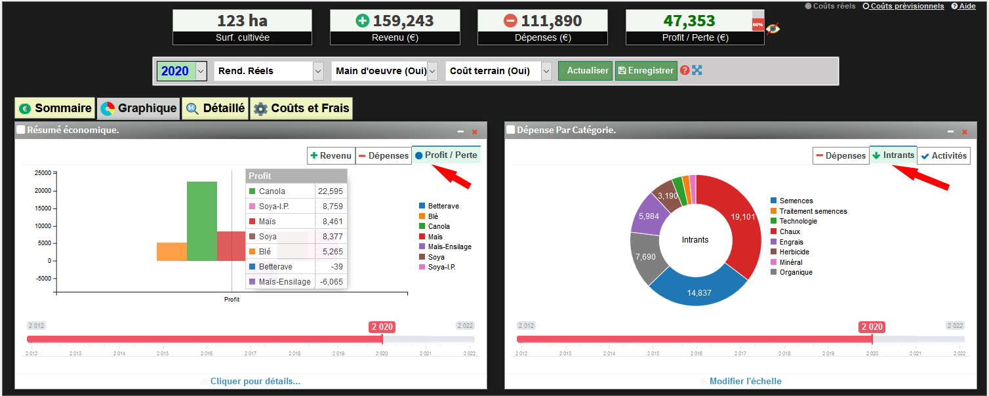Switch to the Sommaire tab
Viewport: 989px width, 396px height.
55,108
